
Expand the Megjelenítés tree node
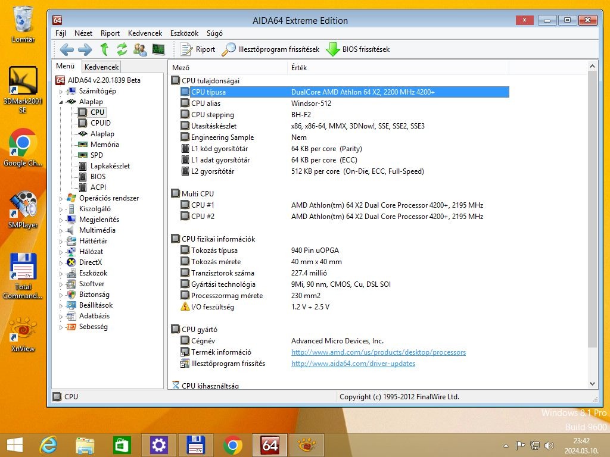61,220
